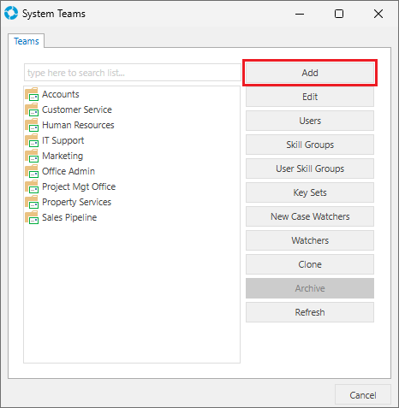
Task: Select Property Services in the list
Action: point(76,202)
